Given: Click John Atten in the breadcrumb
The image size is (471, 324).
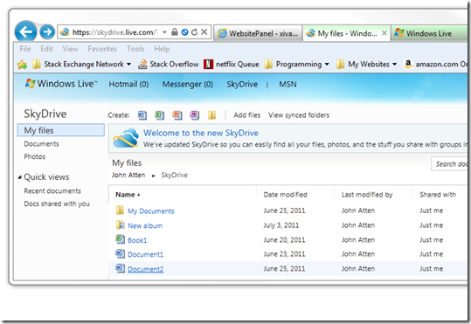Looking at the screenshot, I should click(x=128, y=175).
